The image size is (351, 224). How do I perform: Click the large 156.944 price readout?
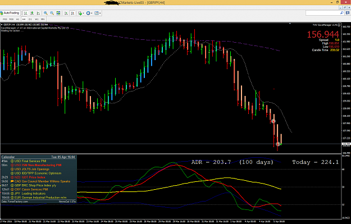pyautogui.click(x=323, y=34)
